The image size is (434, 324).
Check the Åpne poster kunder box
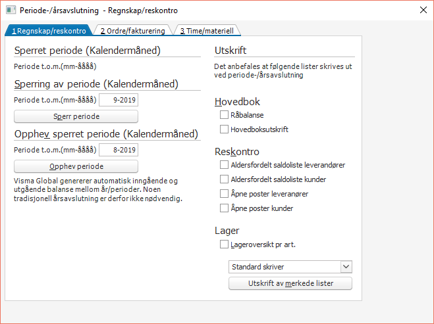(225, 208)
